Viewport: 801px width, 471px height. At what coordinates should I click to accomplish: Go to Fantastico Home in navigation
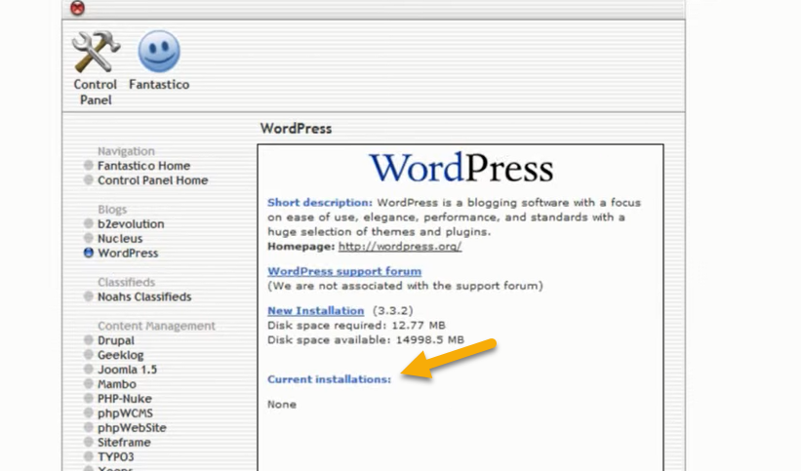click(143, 166)
